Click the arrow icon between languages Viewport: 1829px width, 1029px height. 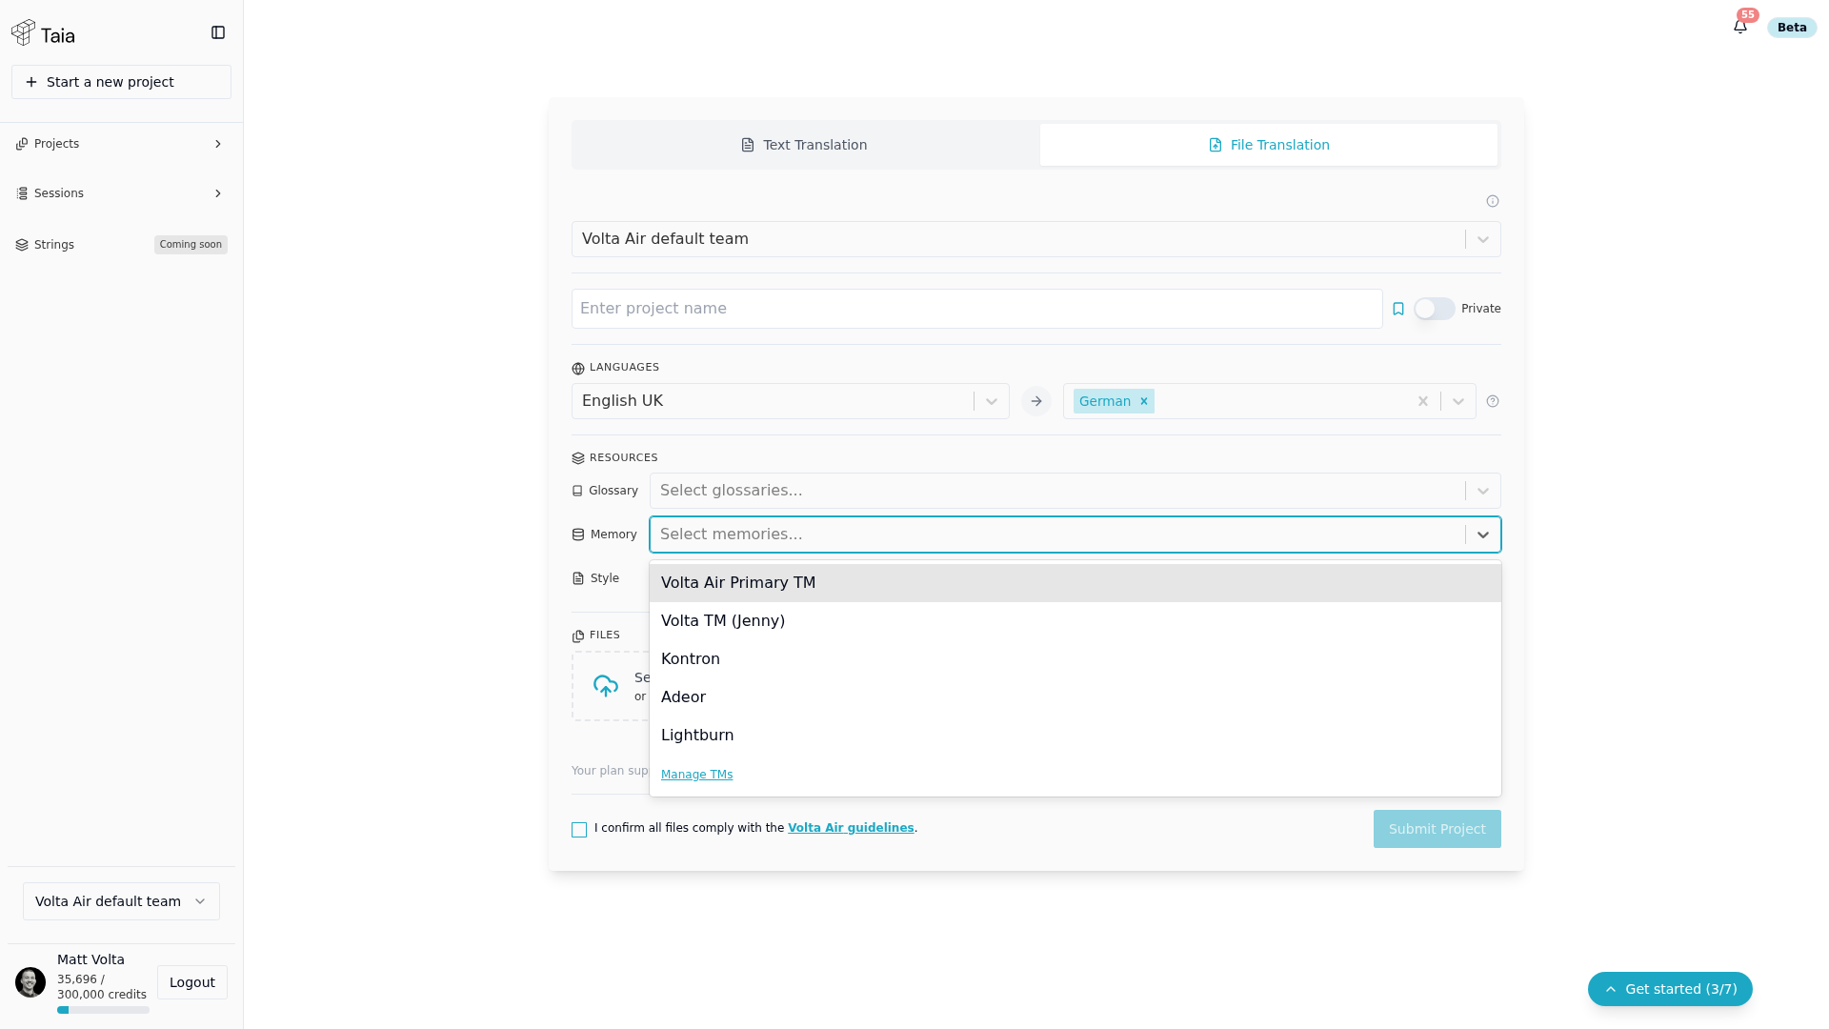(x=1036, y=401)
